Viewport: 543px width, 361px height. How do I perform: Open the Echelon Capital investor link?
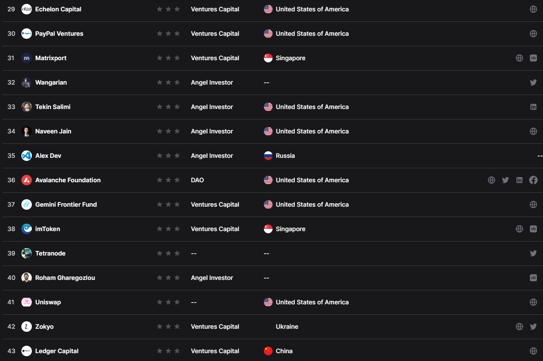(x=58, y=9)
